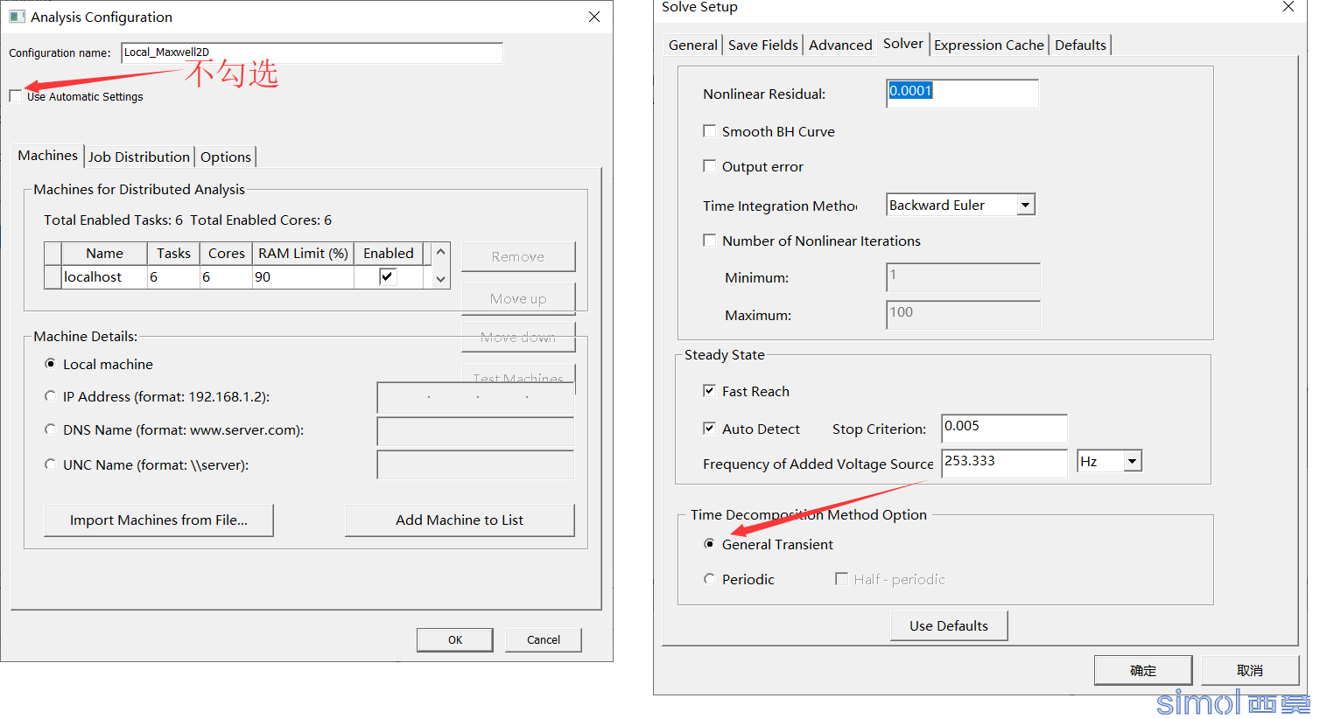Uncheck the Fast Reach option
Image resolution: width=1327 pixels, height=719 pixels.
pos(710,391)
